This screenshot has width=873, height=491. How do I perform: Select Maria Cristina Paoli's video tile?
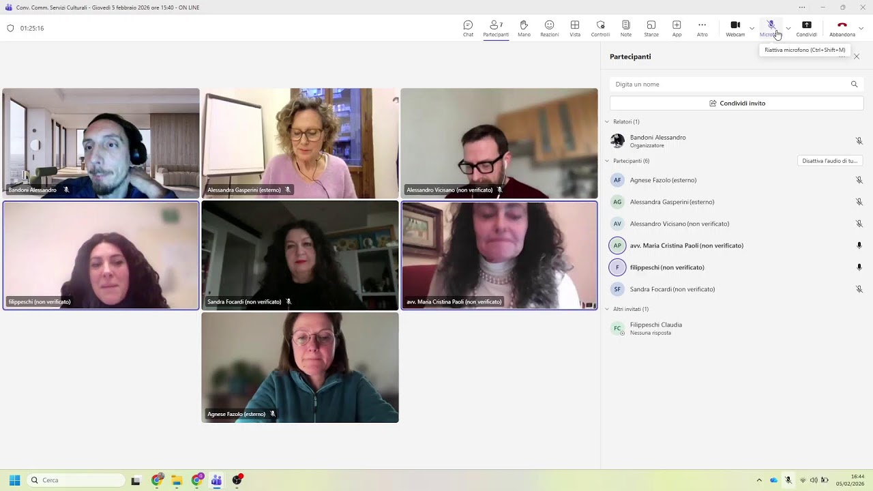[x=499, y=255]
